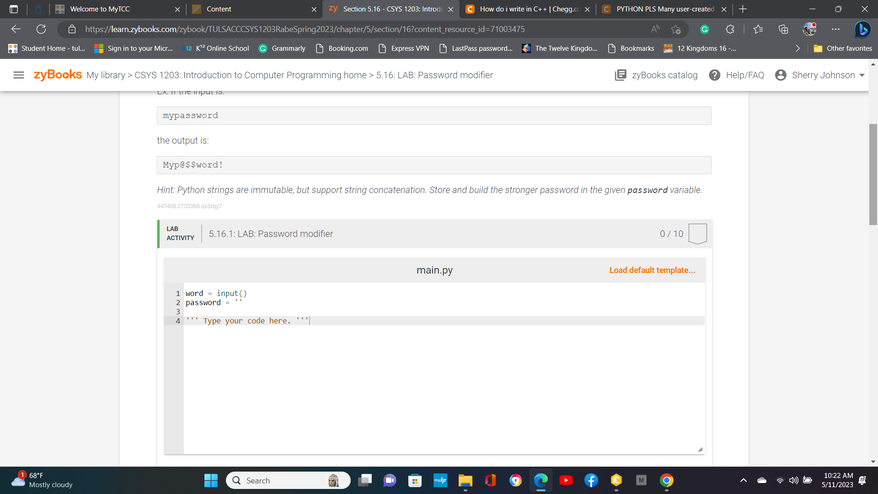
Task: Navigate to My library via breadcrumb
Action: [x=105, y=75]
